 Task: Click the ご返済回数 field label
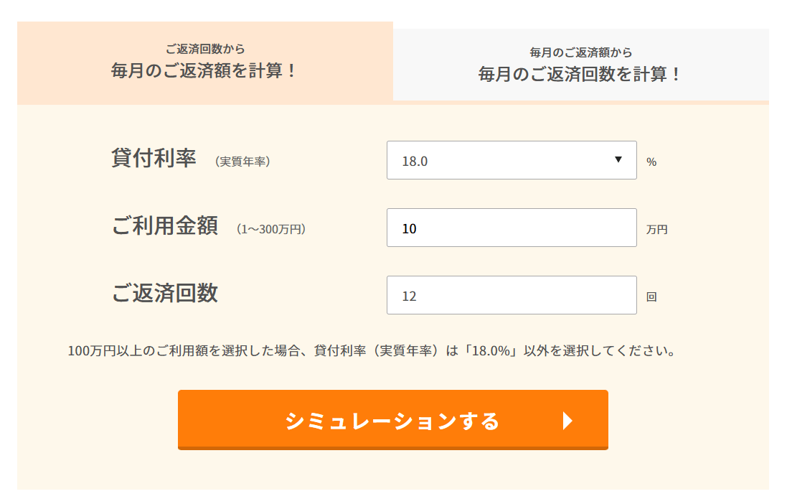tap(164, 293)
